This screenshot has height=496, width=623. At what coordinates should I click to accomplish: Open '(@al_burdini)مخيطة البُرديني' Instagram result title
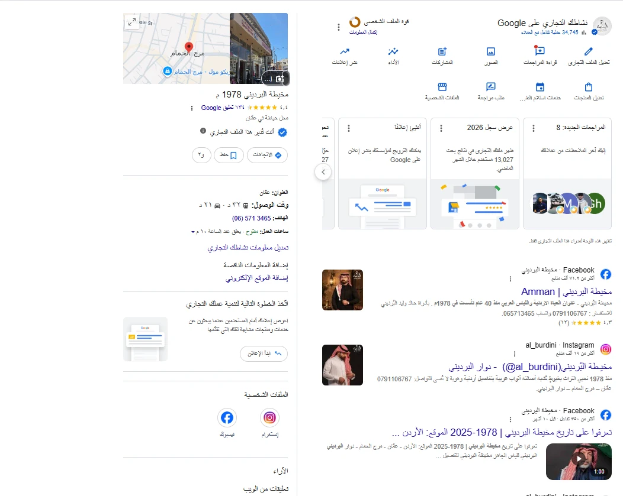tap(530, 367)
